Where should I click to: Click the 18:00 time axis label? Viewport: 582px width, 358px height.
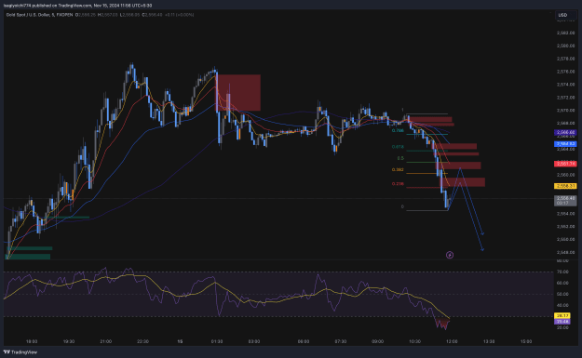pyautogui.click(x=32, y=341)
